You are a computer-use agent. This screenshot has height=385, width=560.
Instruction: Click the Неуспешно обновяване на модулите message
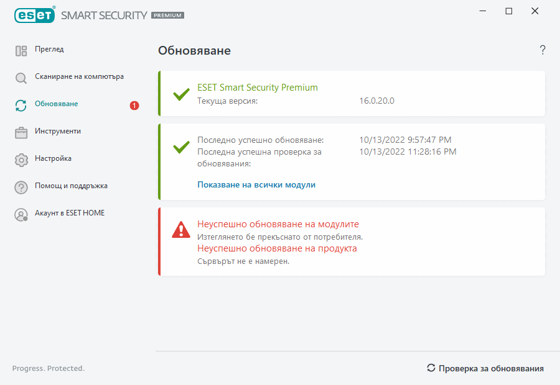coord(278,224)
